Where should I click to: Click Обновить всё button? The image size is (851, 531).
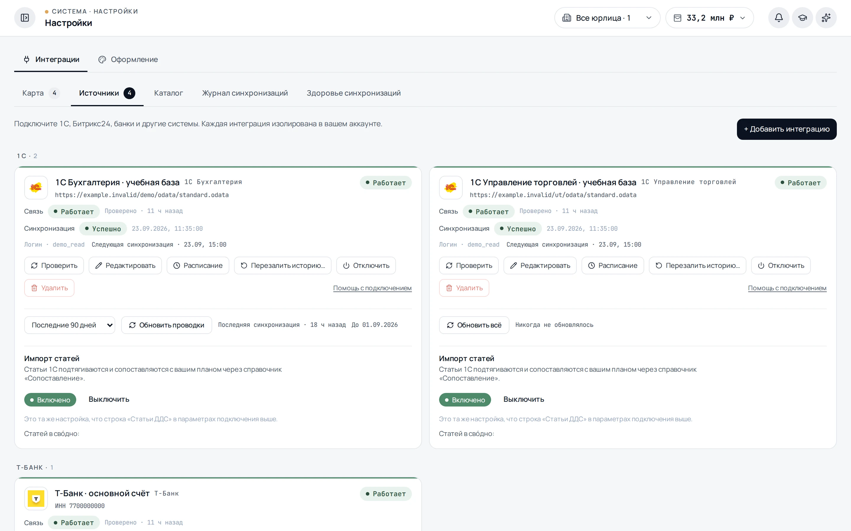474,325
